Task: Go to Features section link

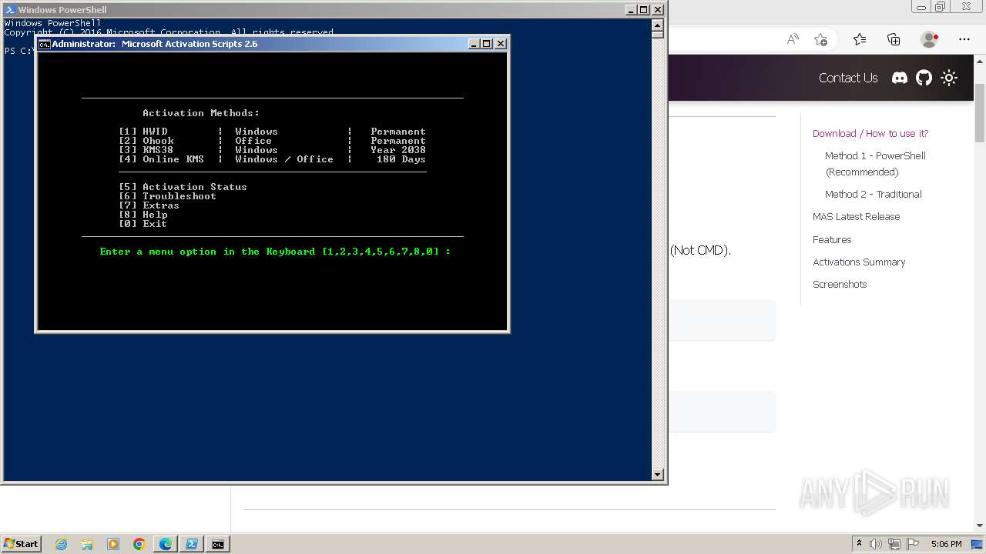Action: pyautogui.click(x=832, y=239)
